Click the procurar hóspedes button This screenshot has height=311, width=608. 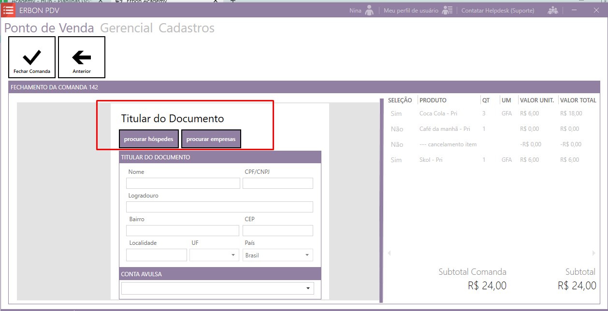[148, 139]
